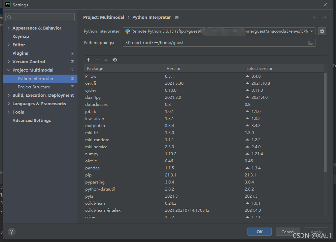This screenshot has height=242, width=336.
Task: Select the Pillow package row
Action: (x=204, y=76)
